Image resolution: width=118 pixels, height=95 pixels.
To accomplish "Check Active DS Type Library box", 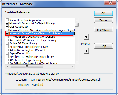I will [7, 43].
